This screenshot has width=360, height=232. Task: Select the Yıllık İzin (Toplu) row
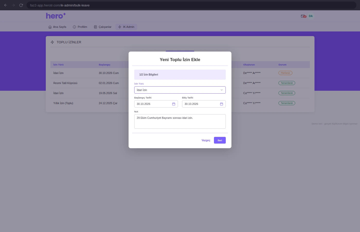pyautogui.click(x=180, y=103)
